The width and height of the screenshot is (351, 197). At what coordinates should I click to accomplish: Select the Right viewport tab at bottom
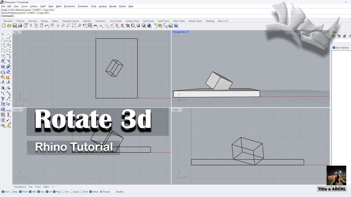(46, 187)
